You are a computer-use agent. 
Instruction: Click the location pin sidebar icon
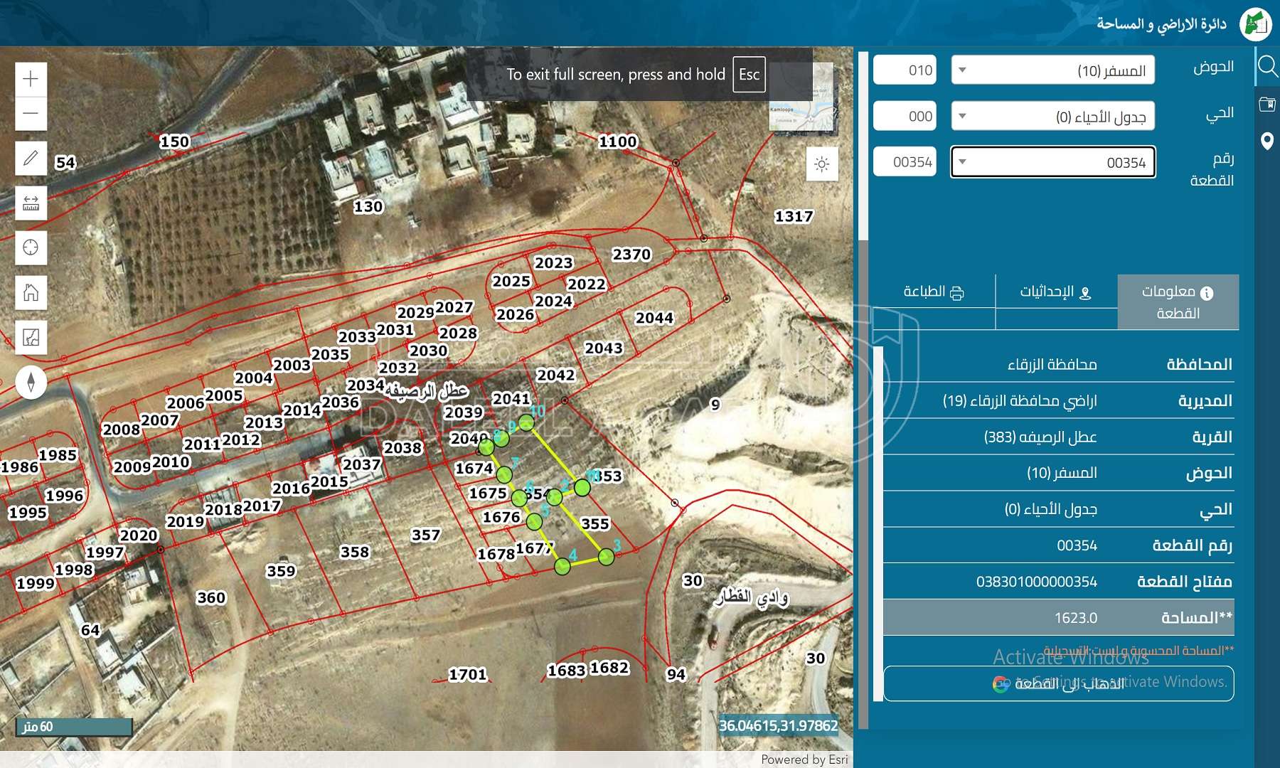click(x=1267, y=141)
